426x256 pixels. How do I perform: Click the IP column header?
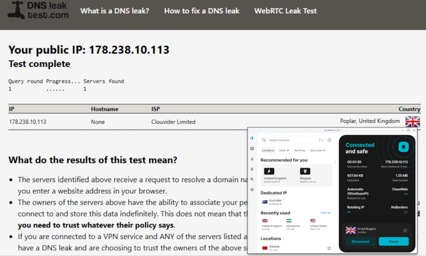[12, 109]
